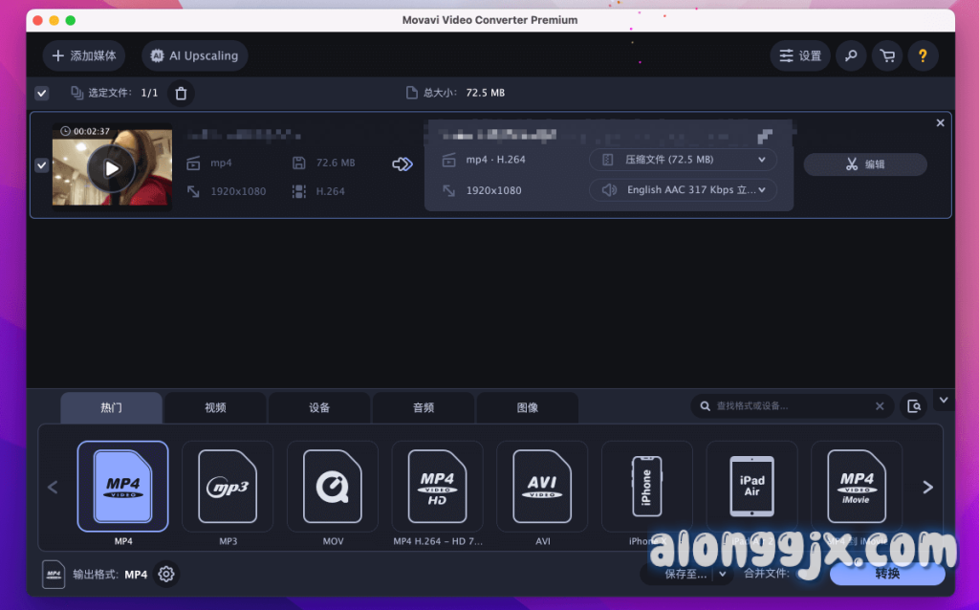The height and width of the screenshot is (610, 979).
Task: Click the trash icon to delete selected files
Action: [181, 93]
